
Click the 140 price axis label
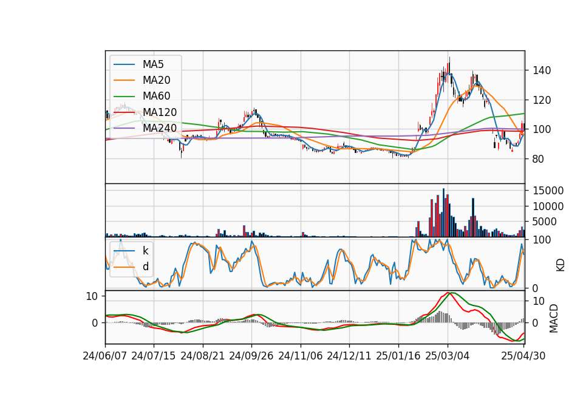click(x=542, y=70)
